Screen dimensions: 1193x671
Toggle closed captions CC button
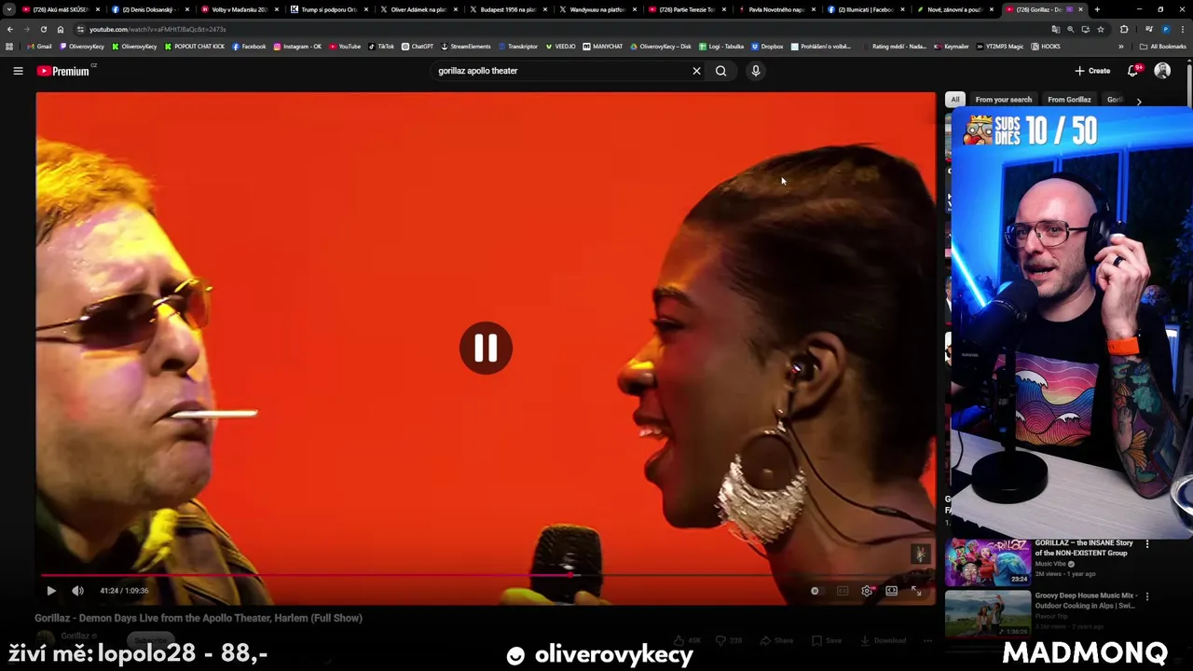(843, 591)
